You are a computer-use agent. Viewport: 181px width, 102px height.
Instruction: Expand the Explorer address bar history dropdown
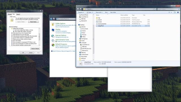(x=153, y=9)
